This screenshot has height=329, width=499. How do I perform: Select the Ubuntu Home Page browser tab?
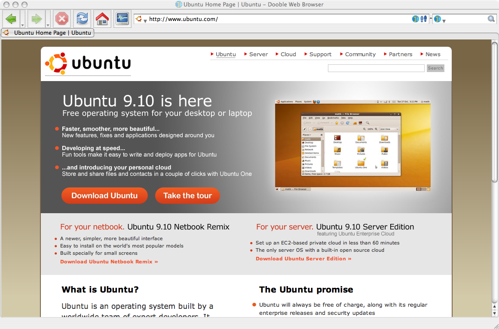pyautogui.click(x=48, y=33)
